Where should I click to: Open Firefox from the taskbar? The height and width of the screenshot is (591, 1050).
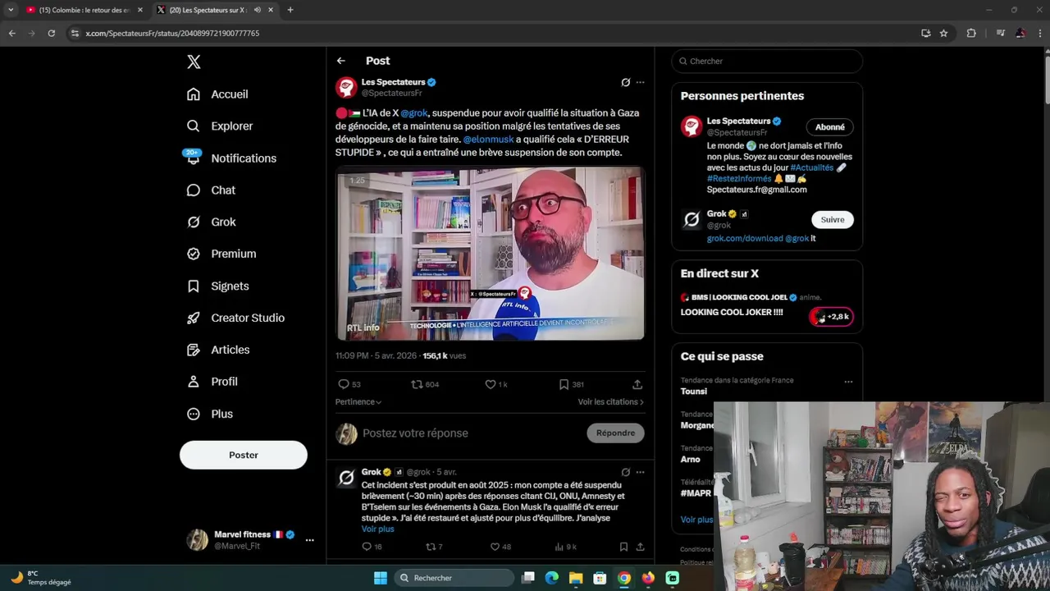[648, 578]
